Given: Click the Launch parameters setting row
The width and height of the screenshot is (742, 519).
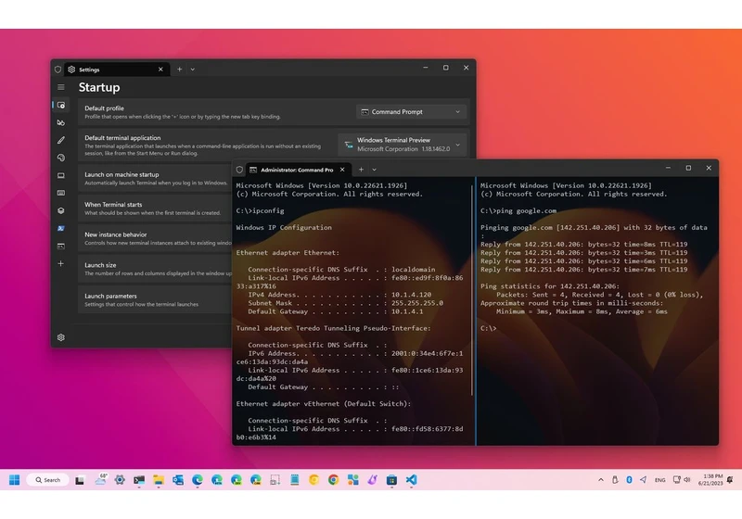Looking at the screenshot, I should (x=155, y=299).
